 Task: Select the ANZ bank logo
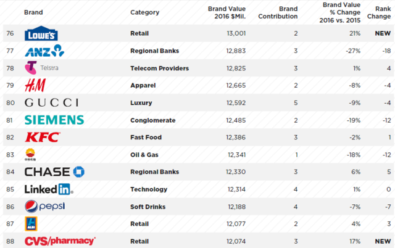pos(44,51)
